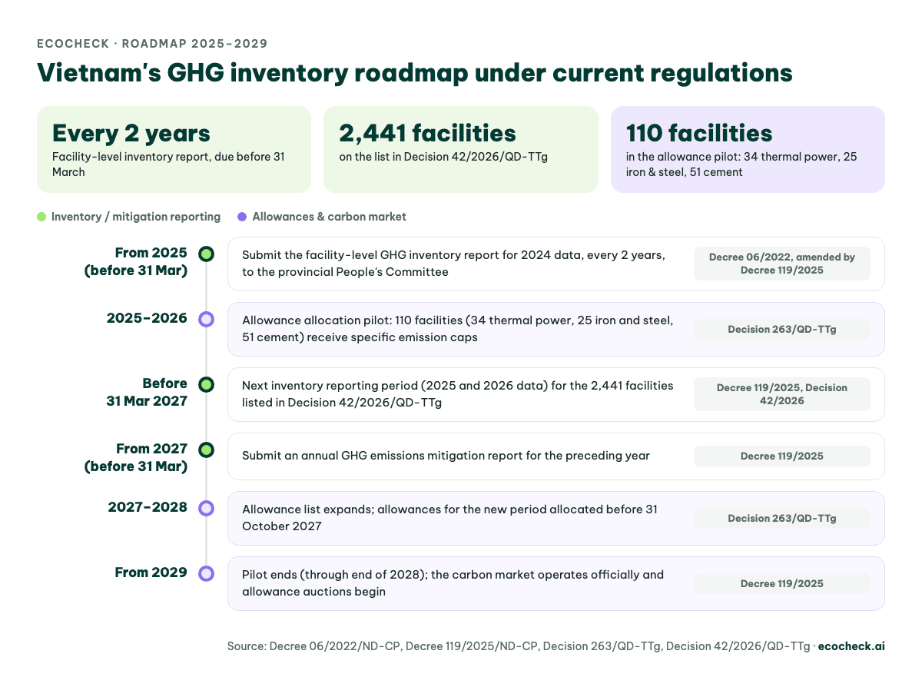Click the purple marker beside 2025–2026

coord(206,319)
